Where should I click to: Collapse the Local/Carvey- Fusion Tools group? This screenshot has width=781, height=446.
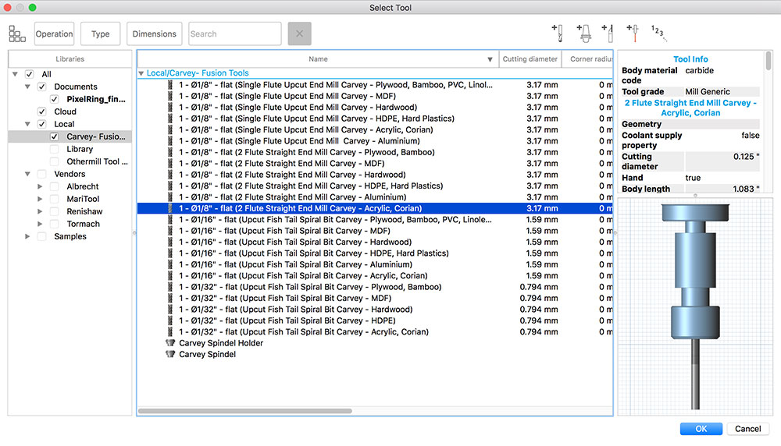[141, 73]
